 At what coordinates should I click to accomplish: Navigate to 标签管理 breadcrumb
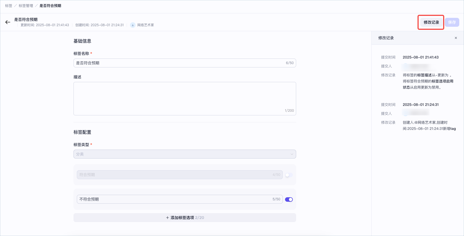26,6
